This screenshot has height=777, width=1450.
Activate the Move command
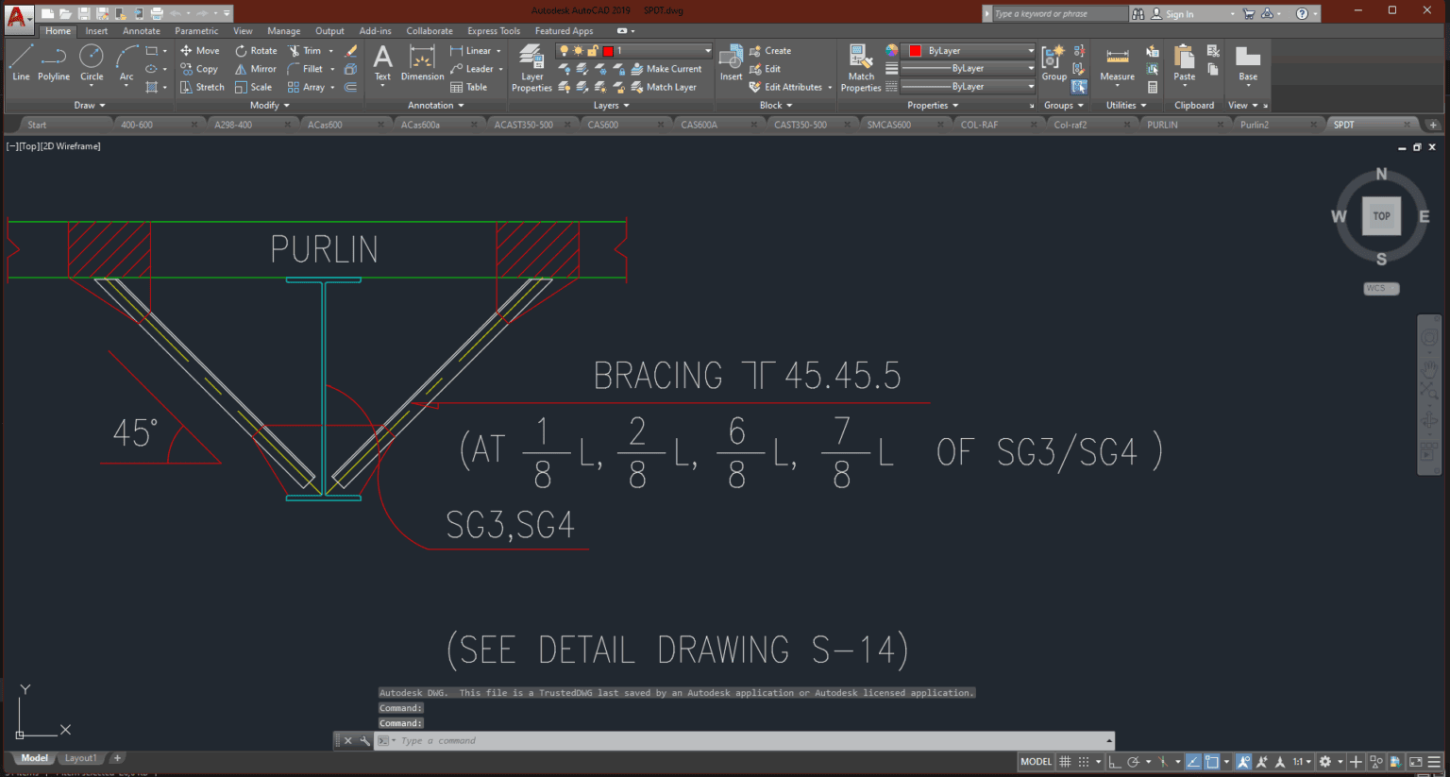[200, 50]
